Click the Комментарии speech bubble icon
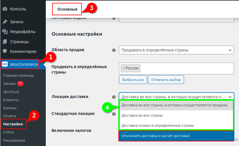 point(5,51)
